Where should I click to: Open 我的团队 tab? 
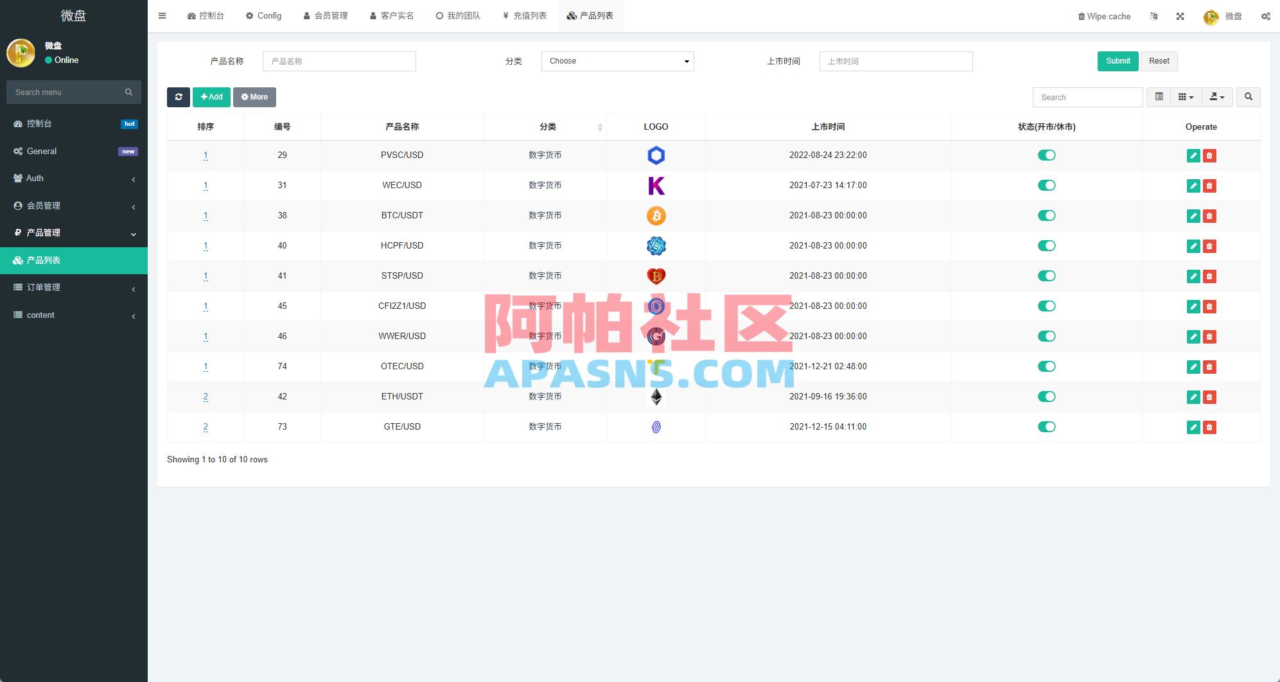pos(458,16)
